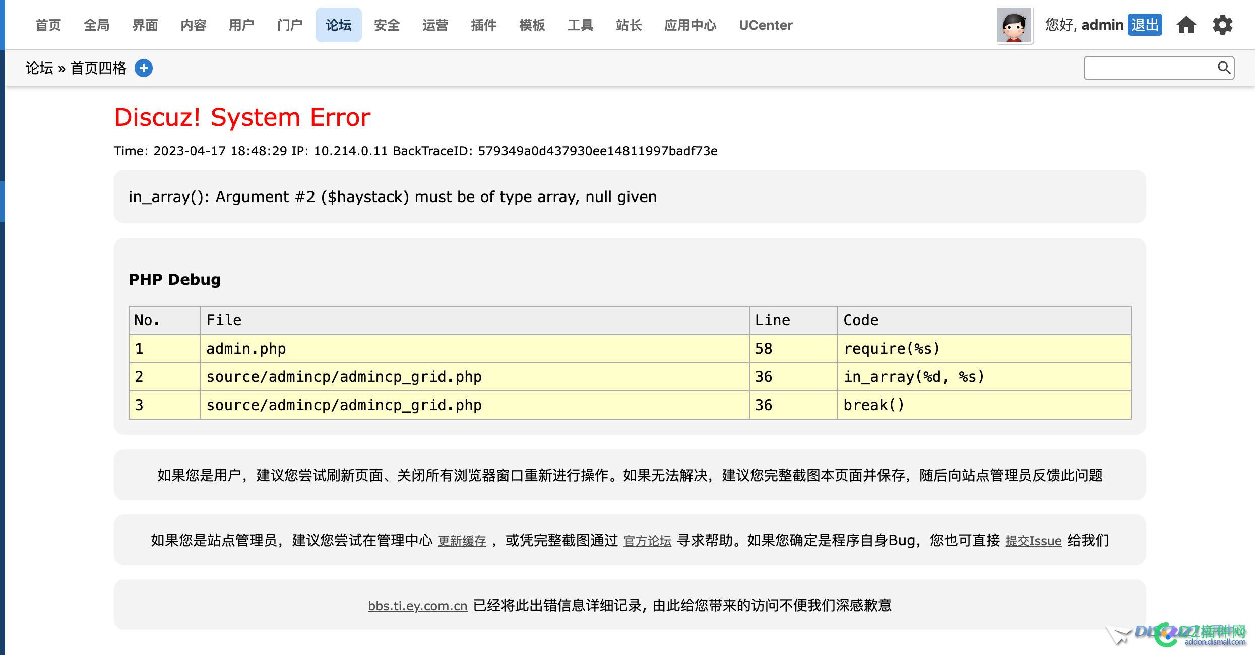Viewport: 1255px width, 655px height.
Task: Open the 全局 menu tab
Action: click(x=97, y=25)
